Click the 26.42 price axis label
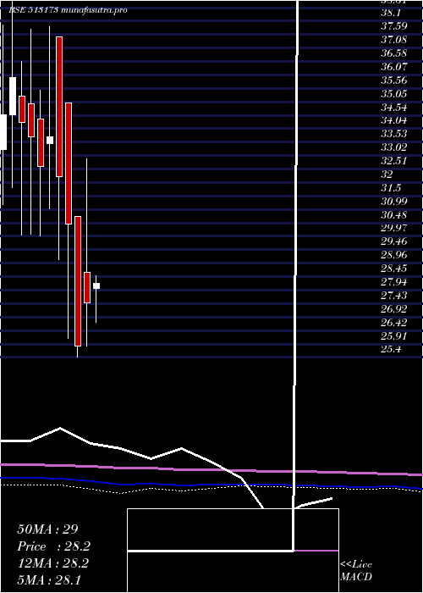The image size is (423, 593). pyautogui.click(x=394, y=323)
